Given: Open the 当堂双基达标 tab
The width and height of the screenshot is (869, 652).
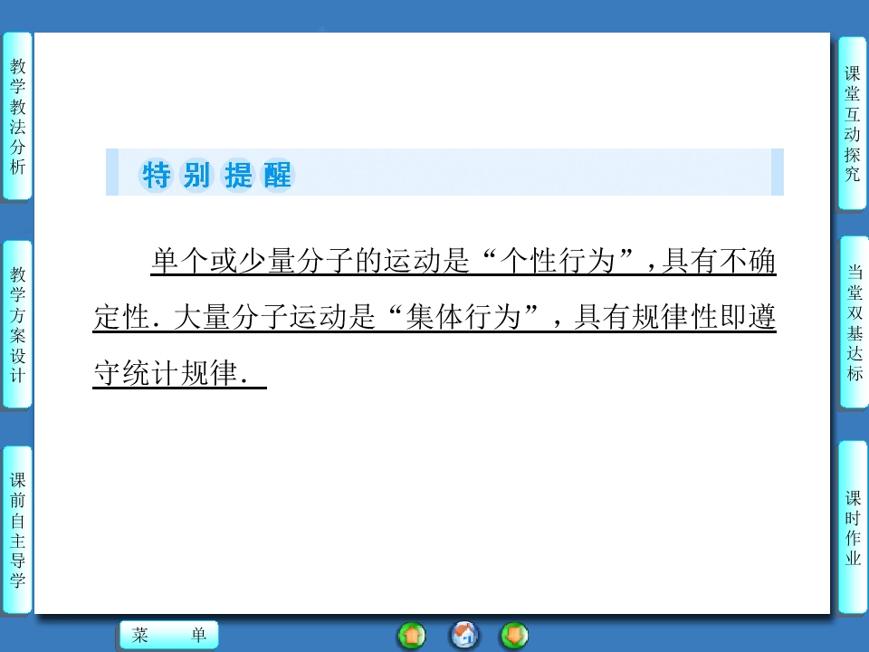Looking at the screenshot, I should (853, 321).
